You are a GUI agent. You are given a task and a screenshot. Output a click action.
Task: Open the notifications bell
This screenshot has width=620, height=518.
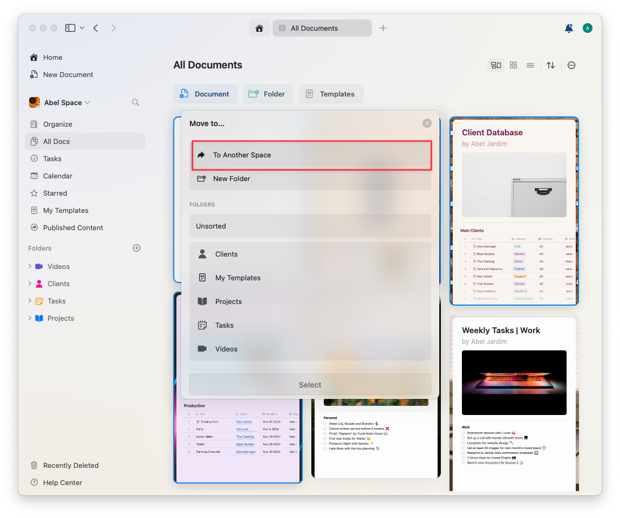coord(569,27)
